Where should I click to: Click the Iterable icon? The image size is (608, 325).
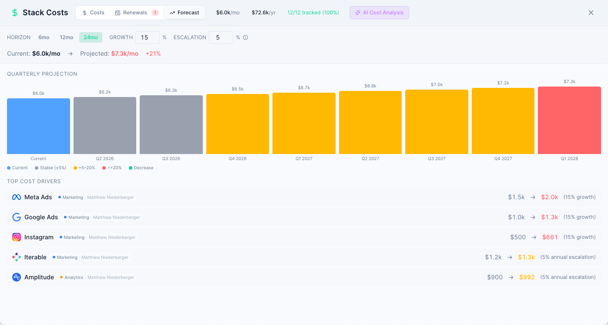tap(16, 257)
